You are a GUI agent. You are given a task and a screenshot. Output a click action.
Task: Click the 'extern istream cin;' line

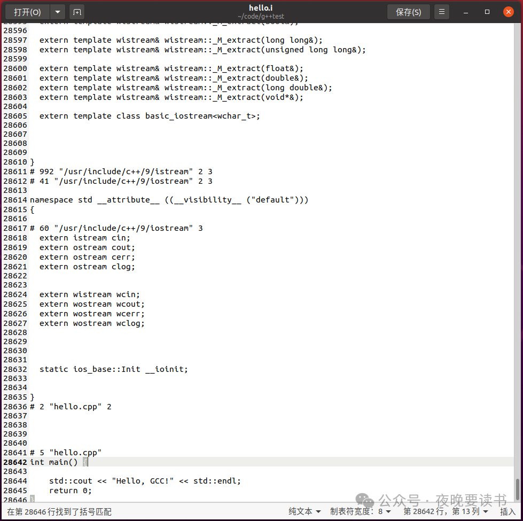[85, 238]
